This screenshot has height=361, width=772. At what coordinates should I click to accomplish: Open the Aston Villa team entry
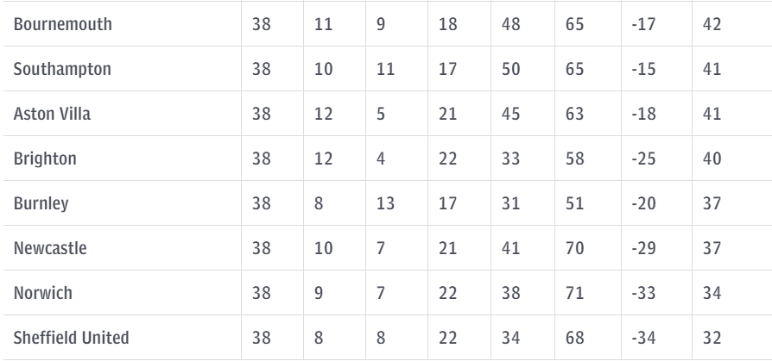[52, 114]
